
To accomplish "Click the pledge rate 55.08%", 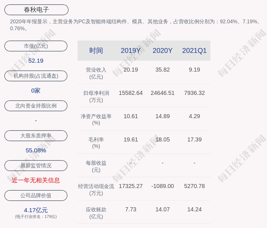I will (x=36, y=150).
